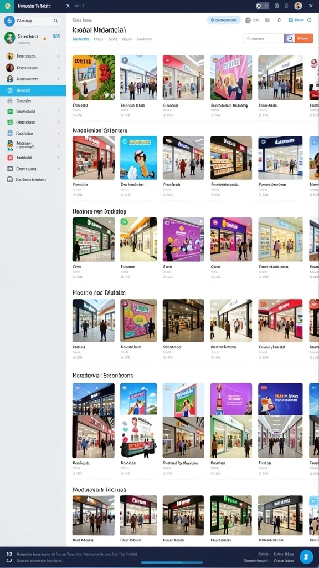Toggle the switch in the title bar
Image resolution: width=319 pixels, height=568 pixels.
coord(263,6)
